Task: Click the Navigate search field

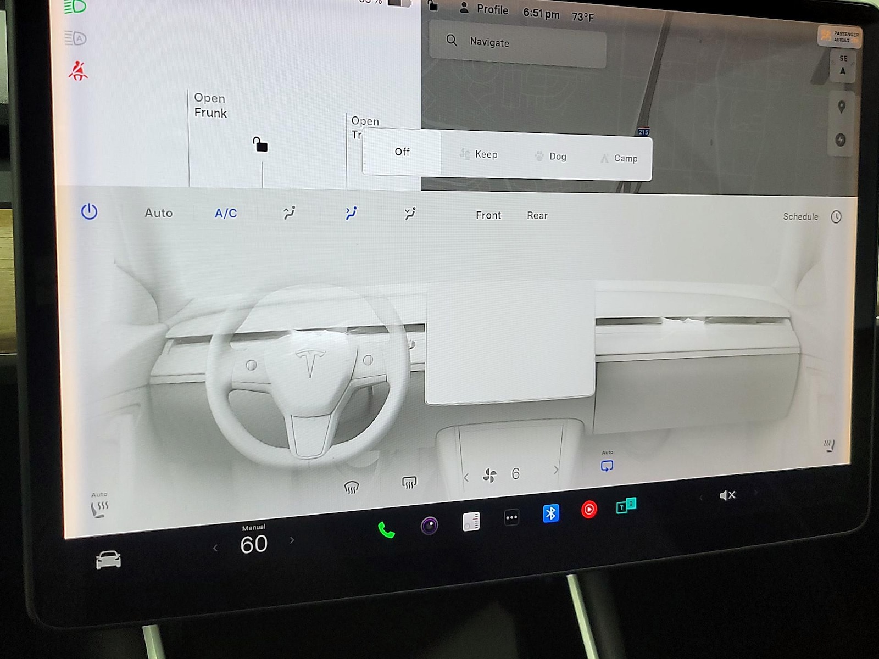Action: [518, 42]
